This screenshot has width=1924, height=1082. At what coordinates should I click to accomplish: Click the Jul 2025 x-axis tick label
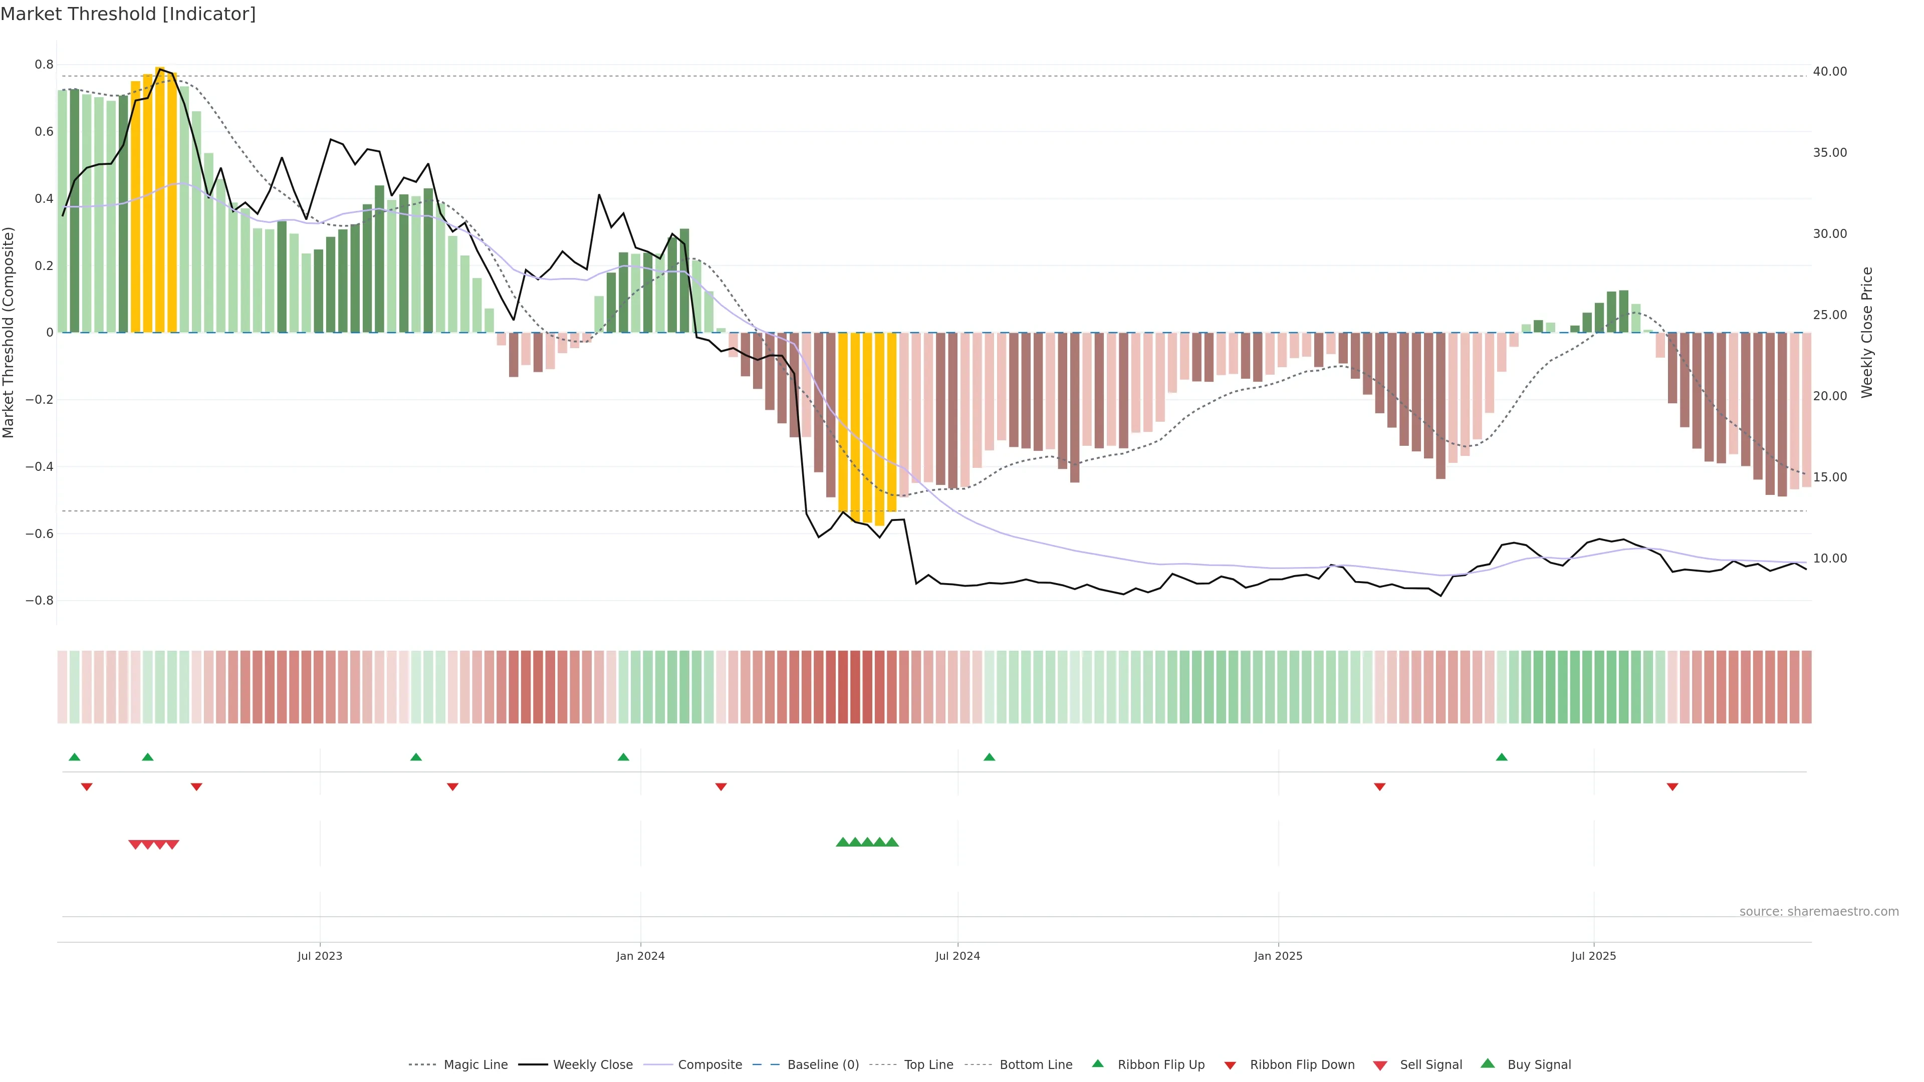click(x=1593, y=956)
